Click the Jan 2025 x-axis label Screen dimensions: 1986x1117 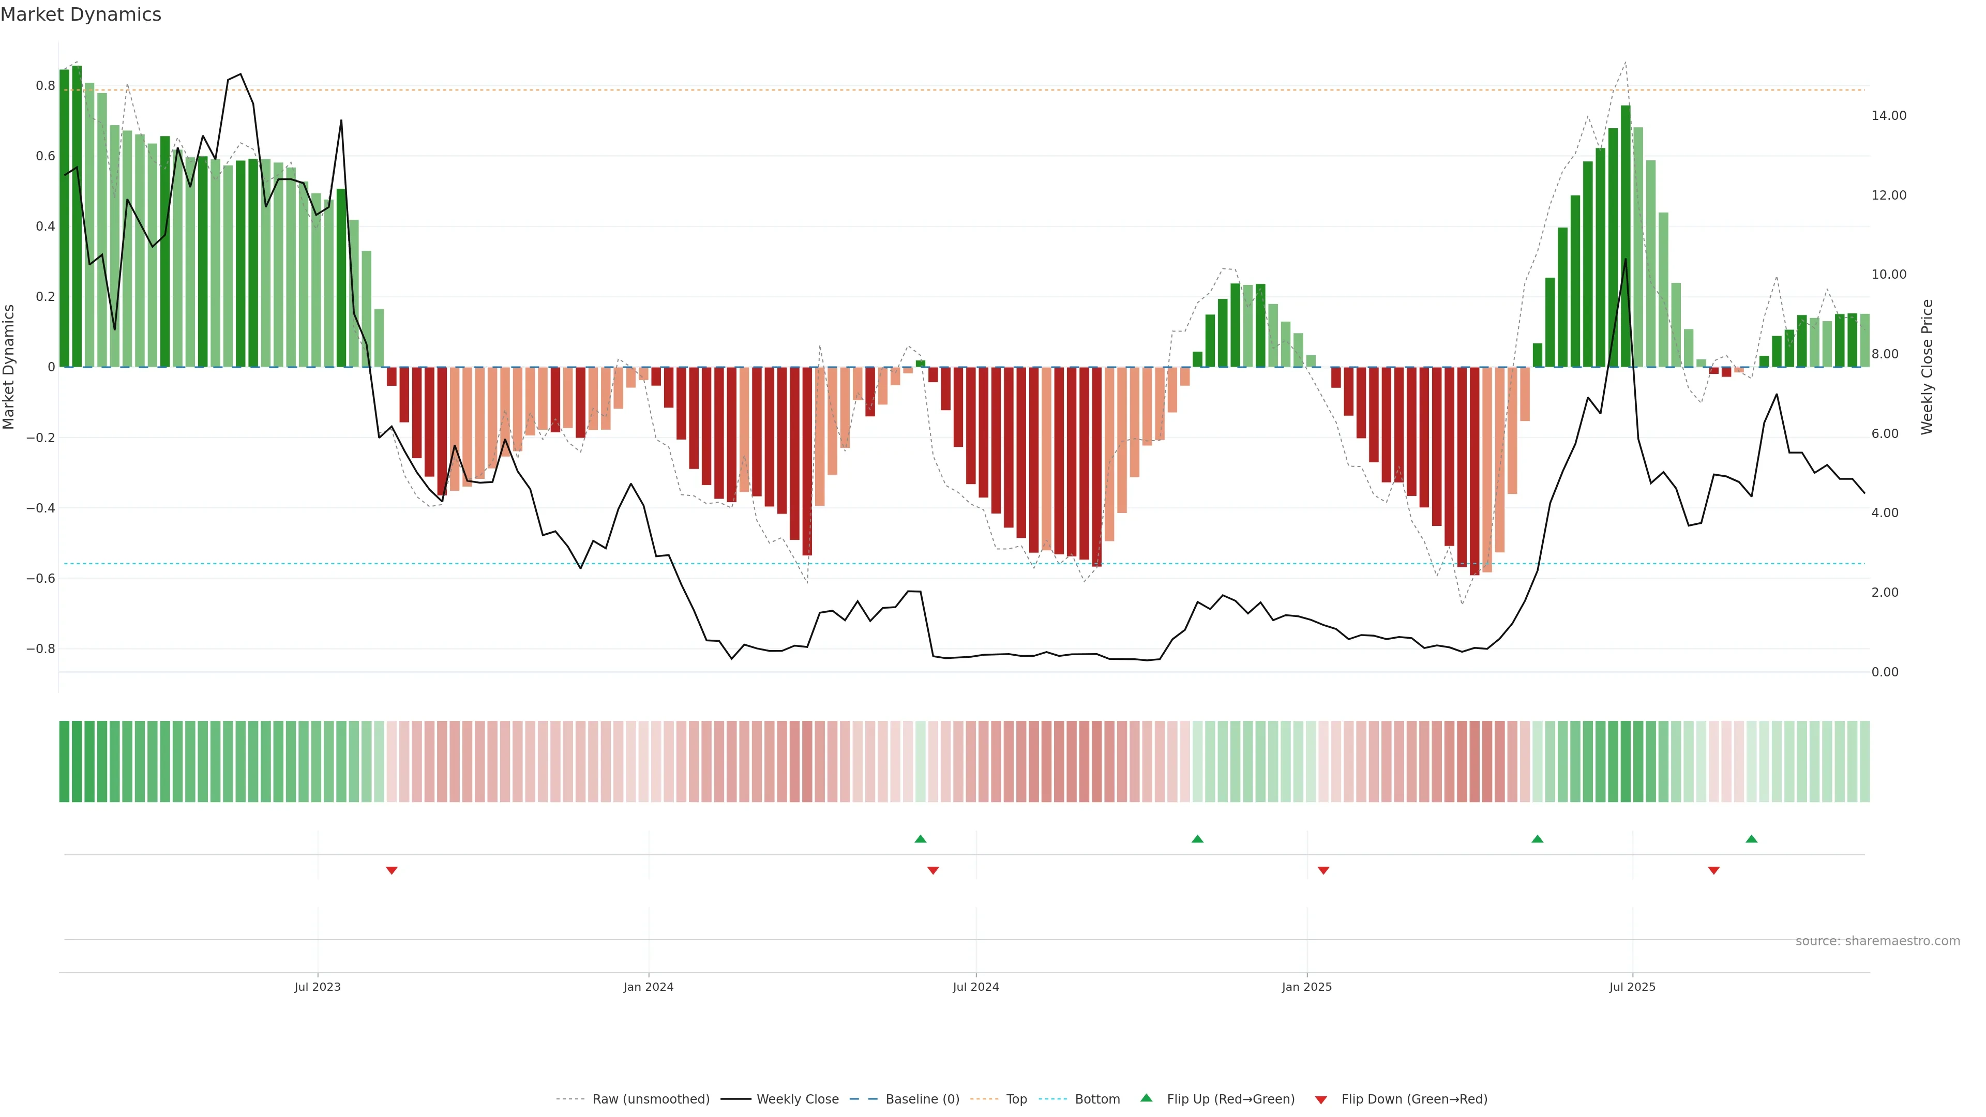tap(1306, 987)
